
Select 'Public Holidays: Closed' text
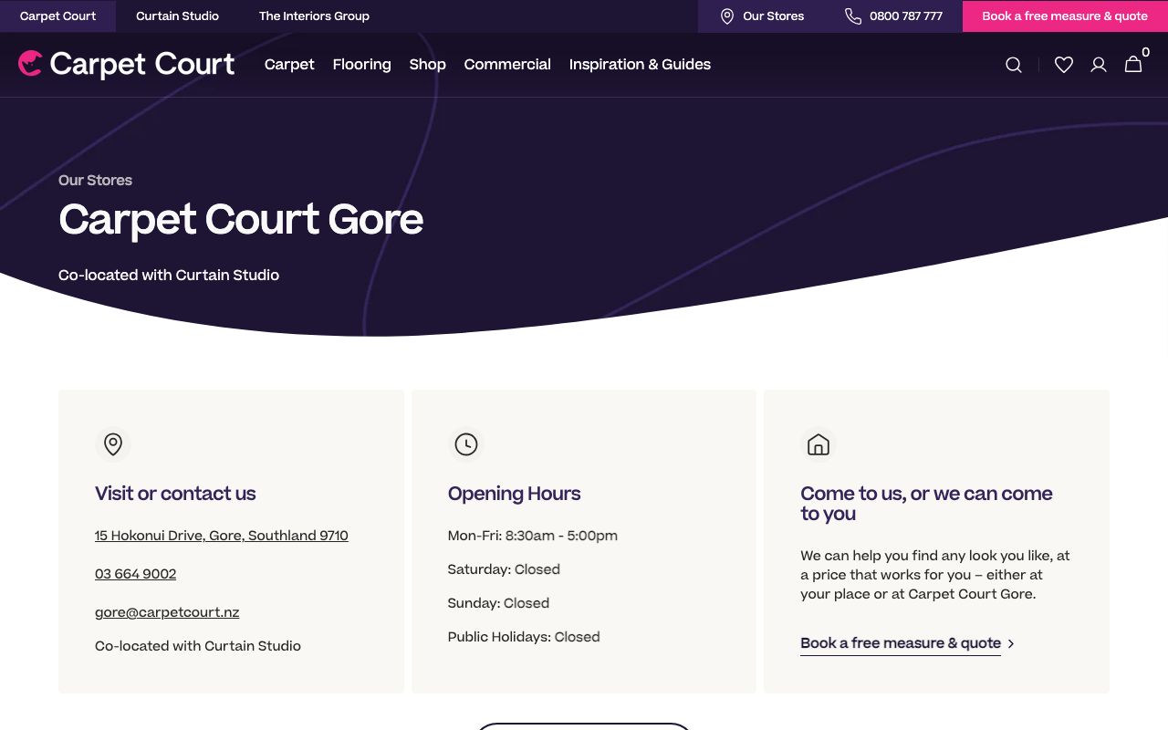(x=524, y=637)
